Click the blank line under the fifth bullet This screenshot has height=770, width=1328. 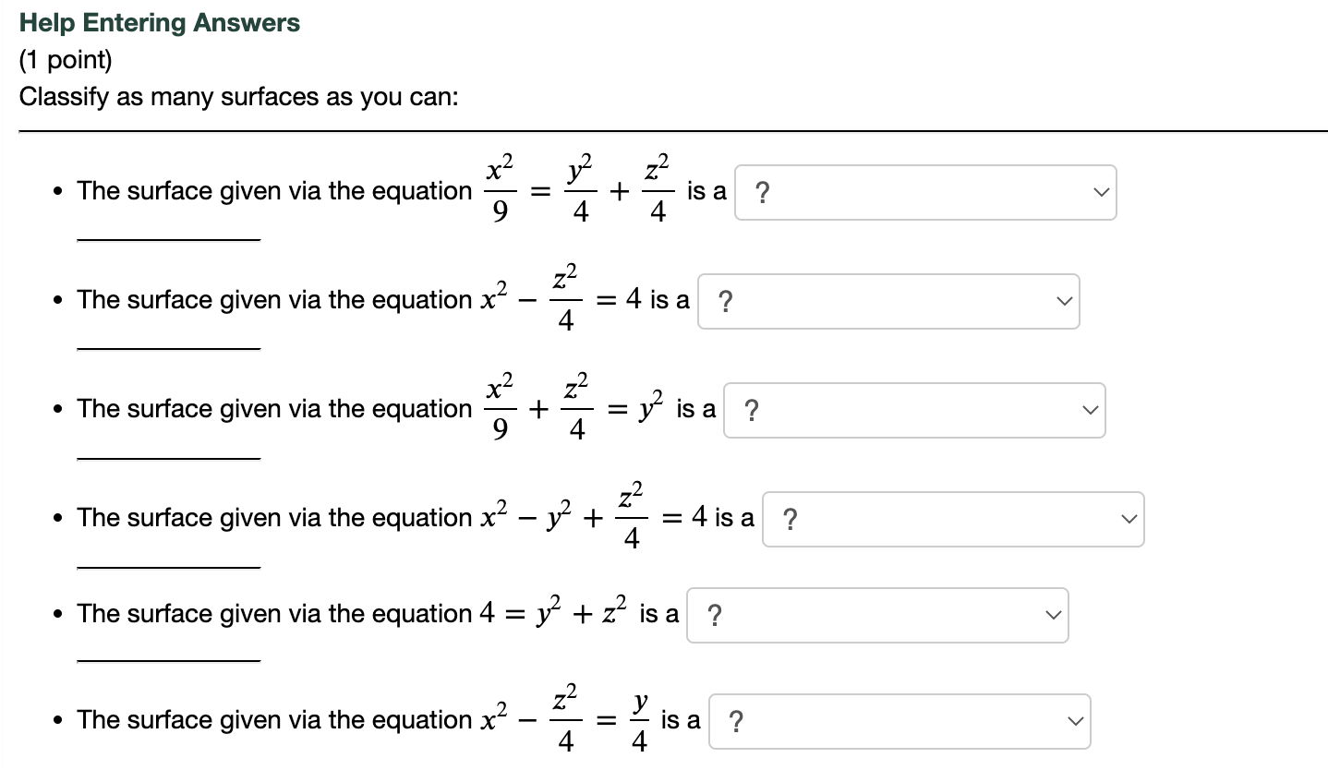coord(168,658)
